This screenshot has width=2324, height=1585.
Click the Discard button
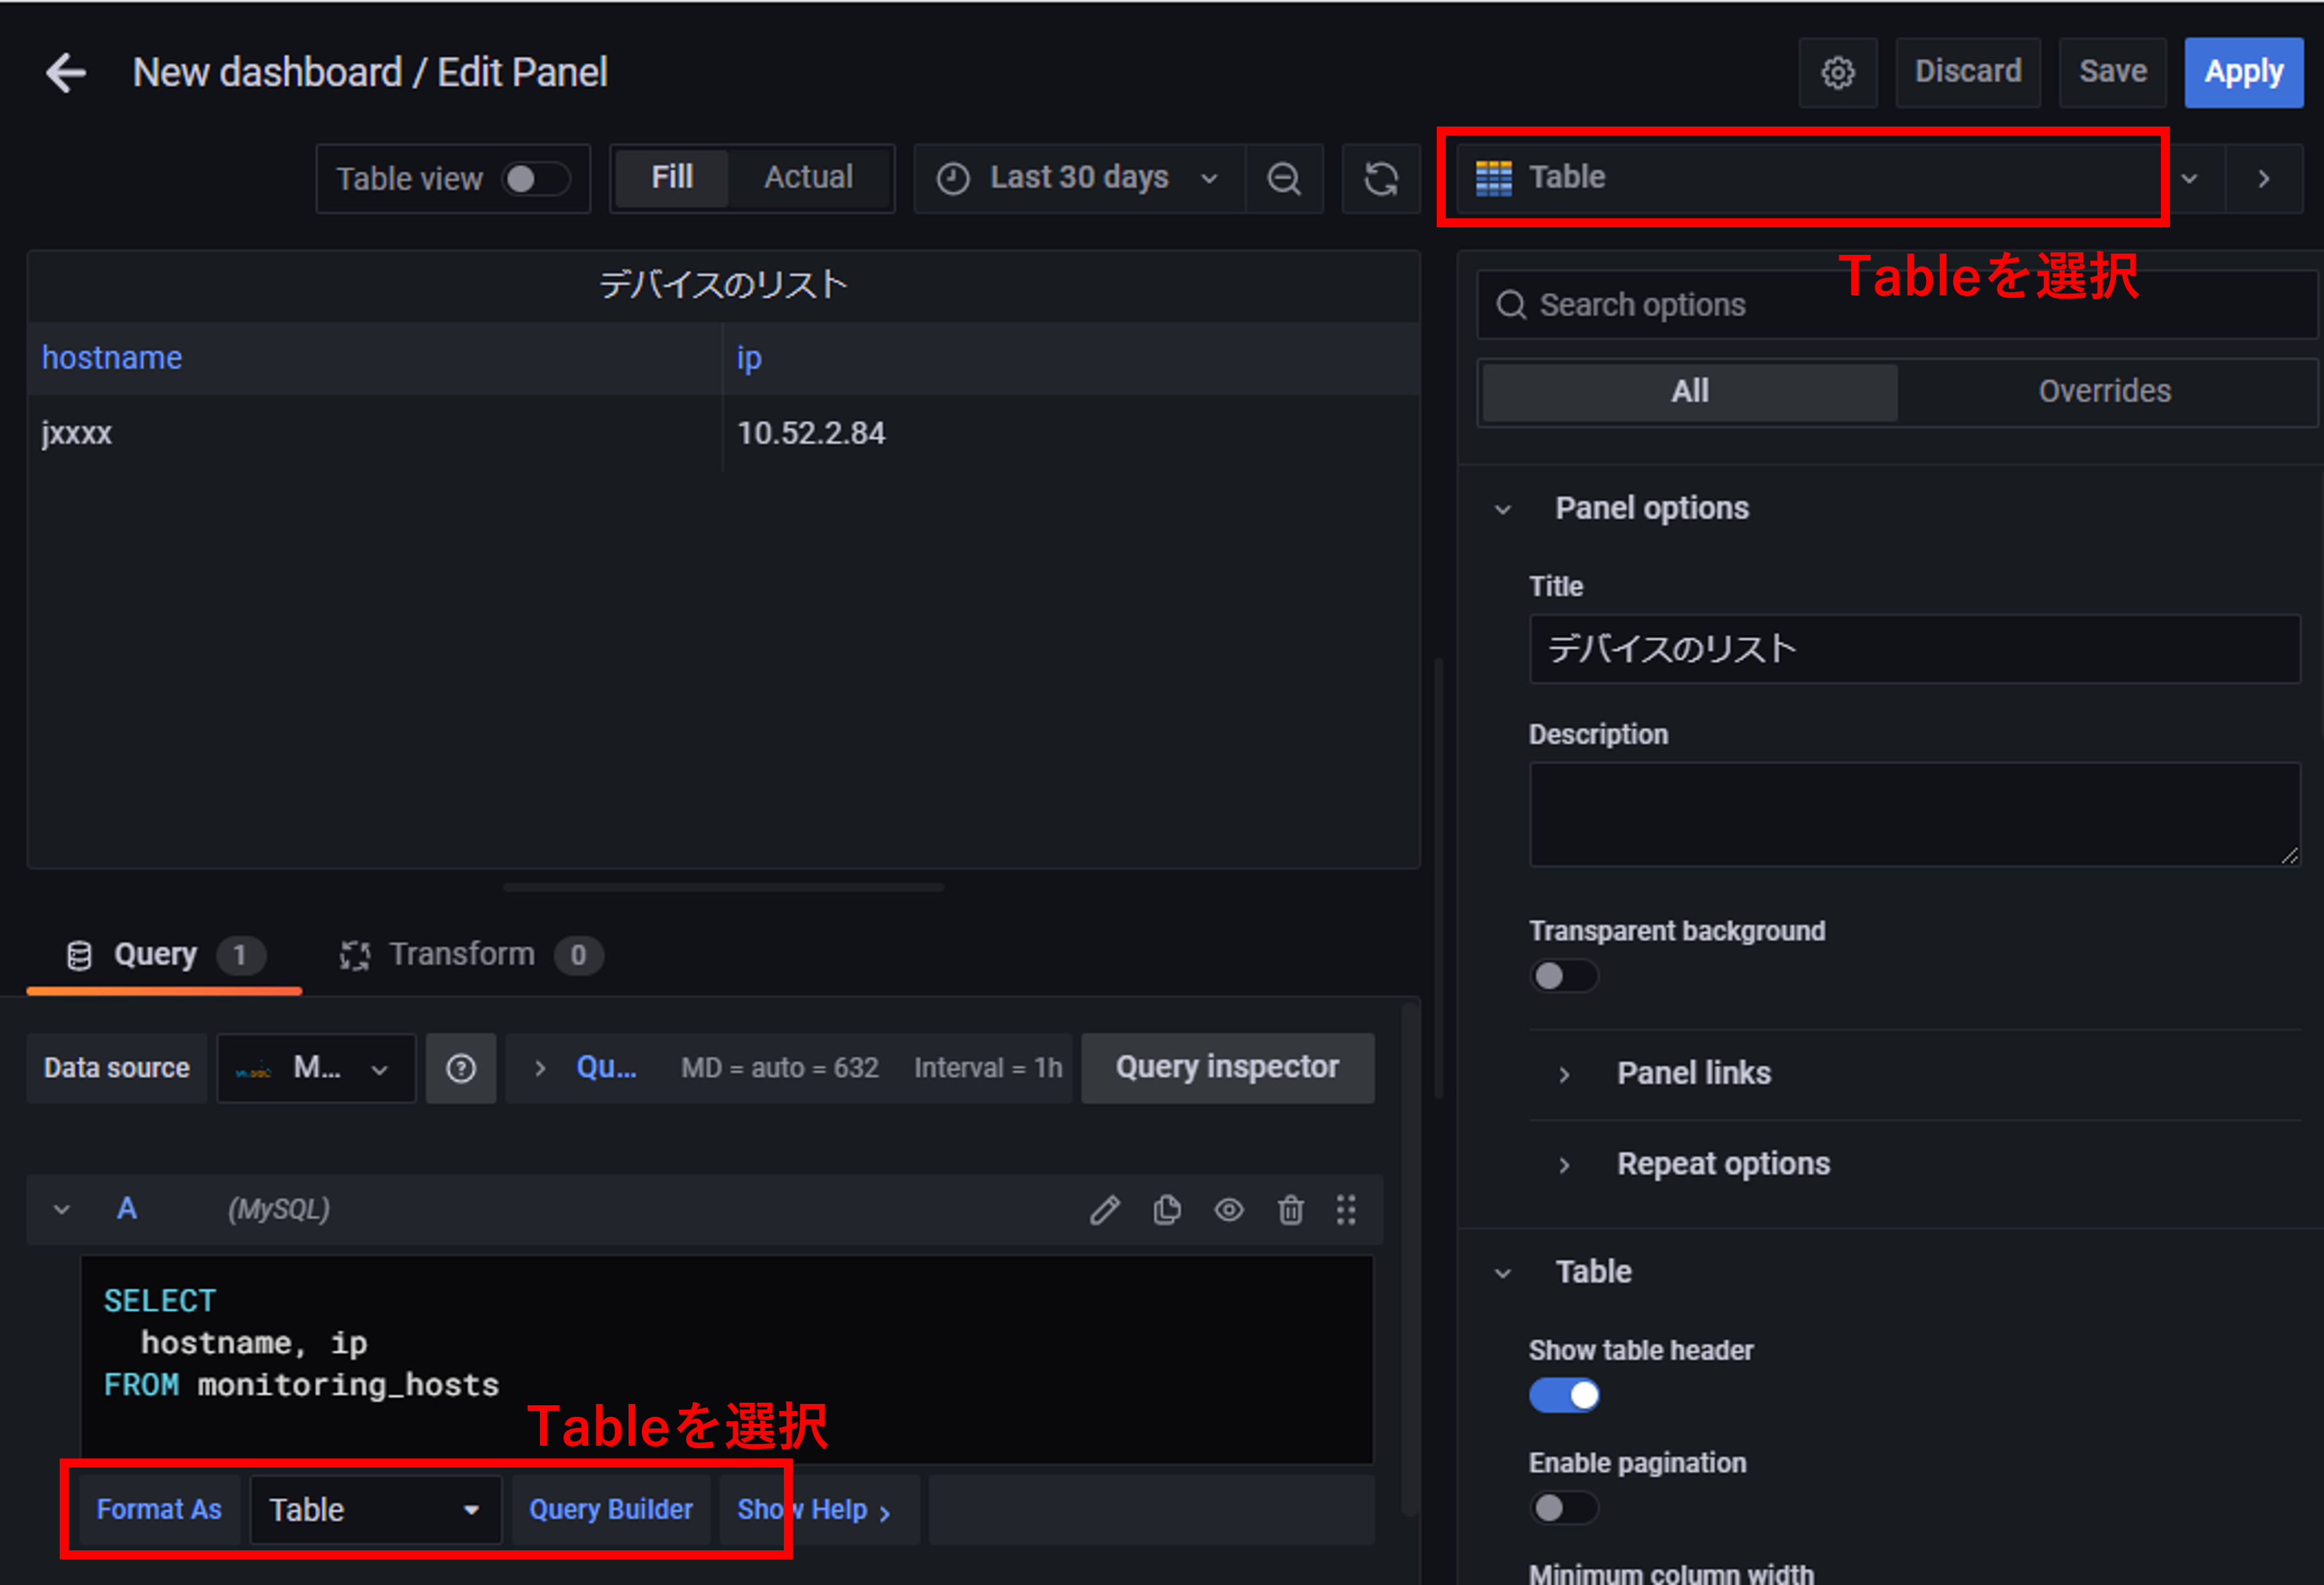(x=1968, y=72)
